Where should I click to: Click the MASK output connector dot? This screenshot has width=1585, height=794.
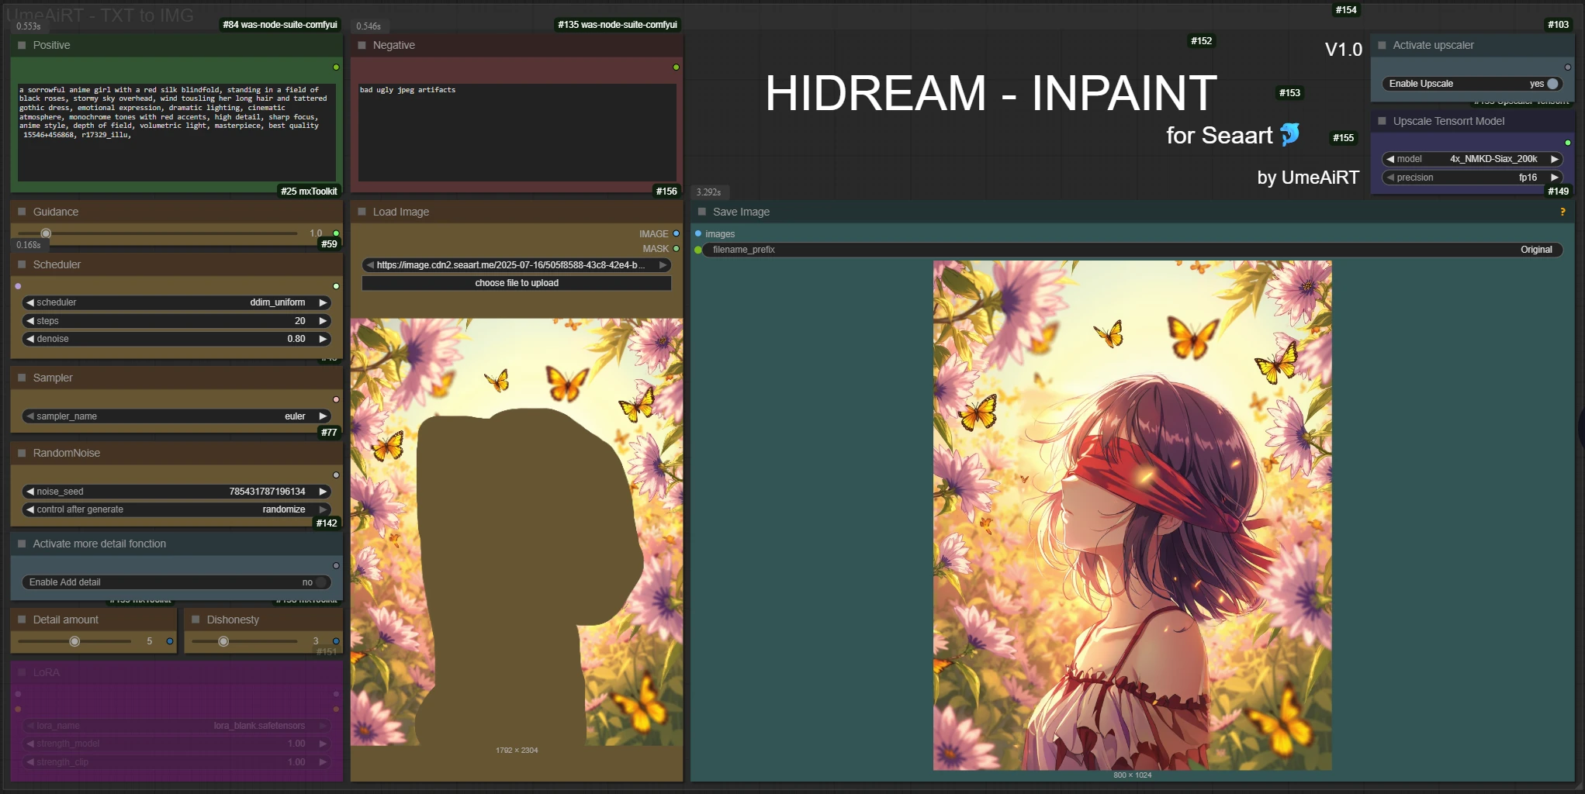point(676,249)
